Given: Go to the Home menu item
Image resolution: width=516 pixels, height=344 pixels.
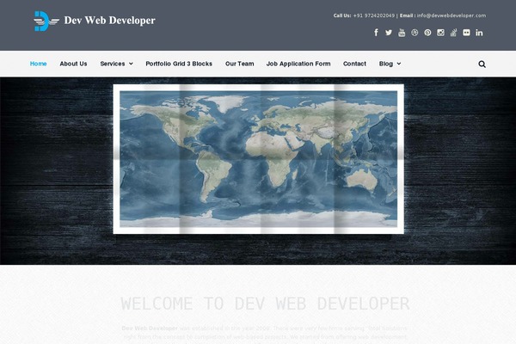Looking at the screenshot, I should 38,64.
